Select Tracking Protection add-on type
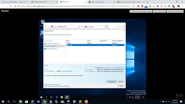 (x=51, y=49)
